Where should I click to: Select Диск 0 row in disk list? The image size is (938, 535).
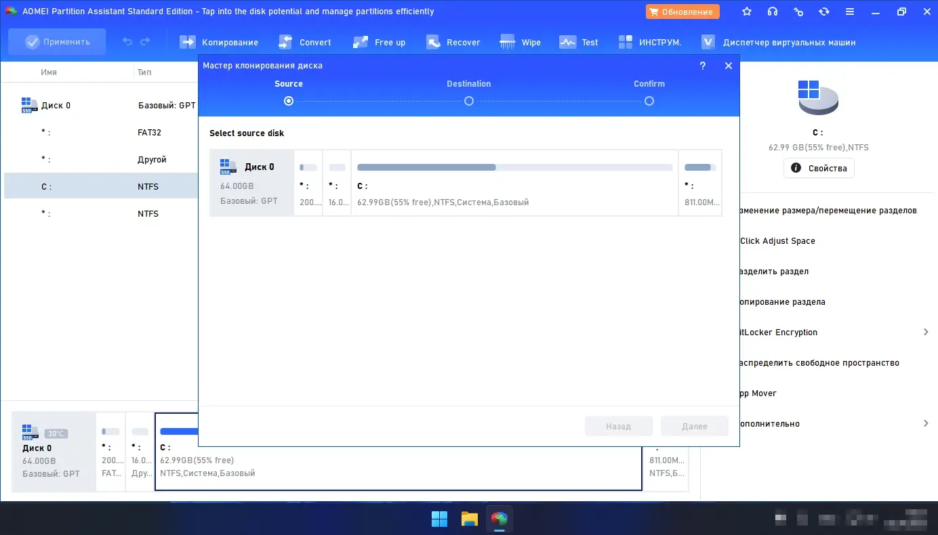(x=102, y=106)
